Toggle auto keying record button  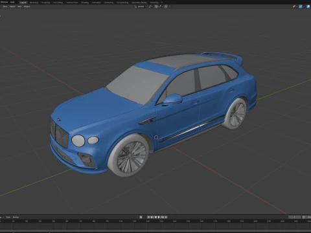click(141, 217)
